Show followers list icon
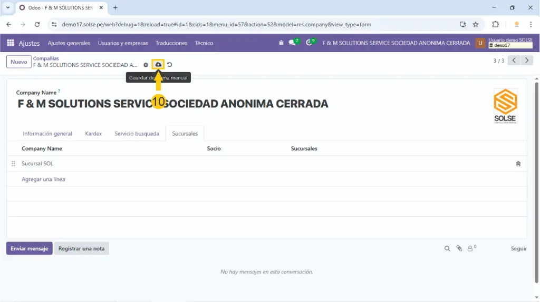 pos(471,248)
